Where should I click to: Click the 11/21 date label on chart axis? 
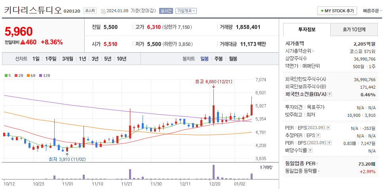point(126,184)
